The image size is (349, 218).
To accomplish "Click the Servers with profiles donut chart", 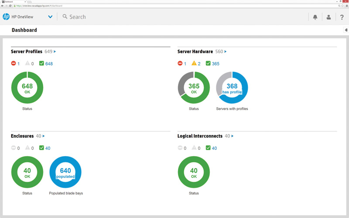I will click(x=232, y=88).
